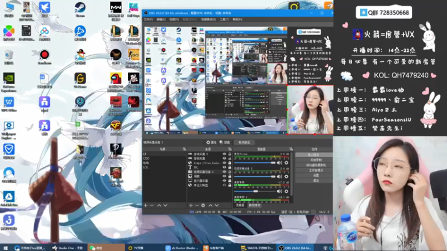Mute the 桌面音频 speaker icon
This screenshot has width=447, height=251.
click(x=279, y=191)
